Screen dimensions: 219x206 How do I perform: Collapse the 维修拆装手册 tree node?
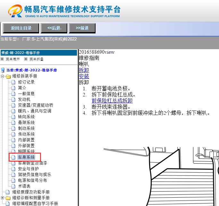(2, 76)
